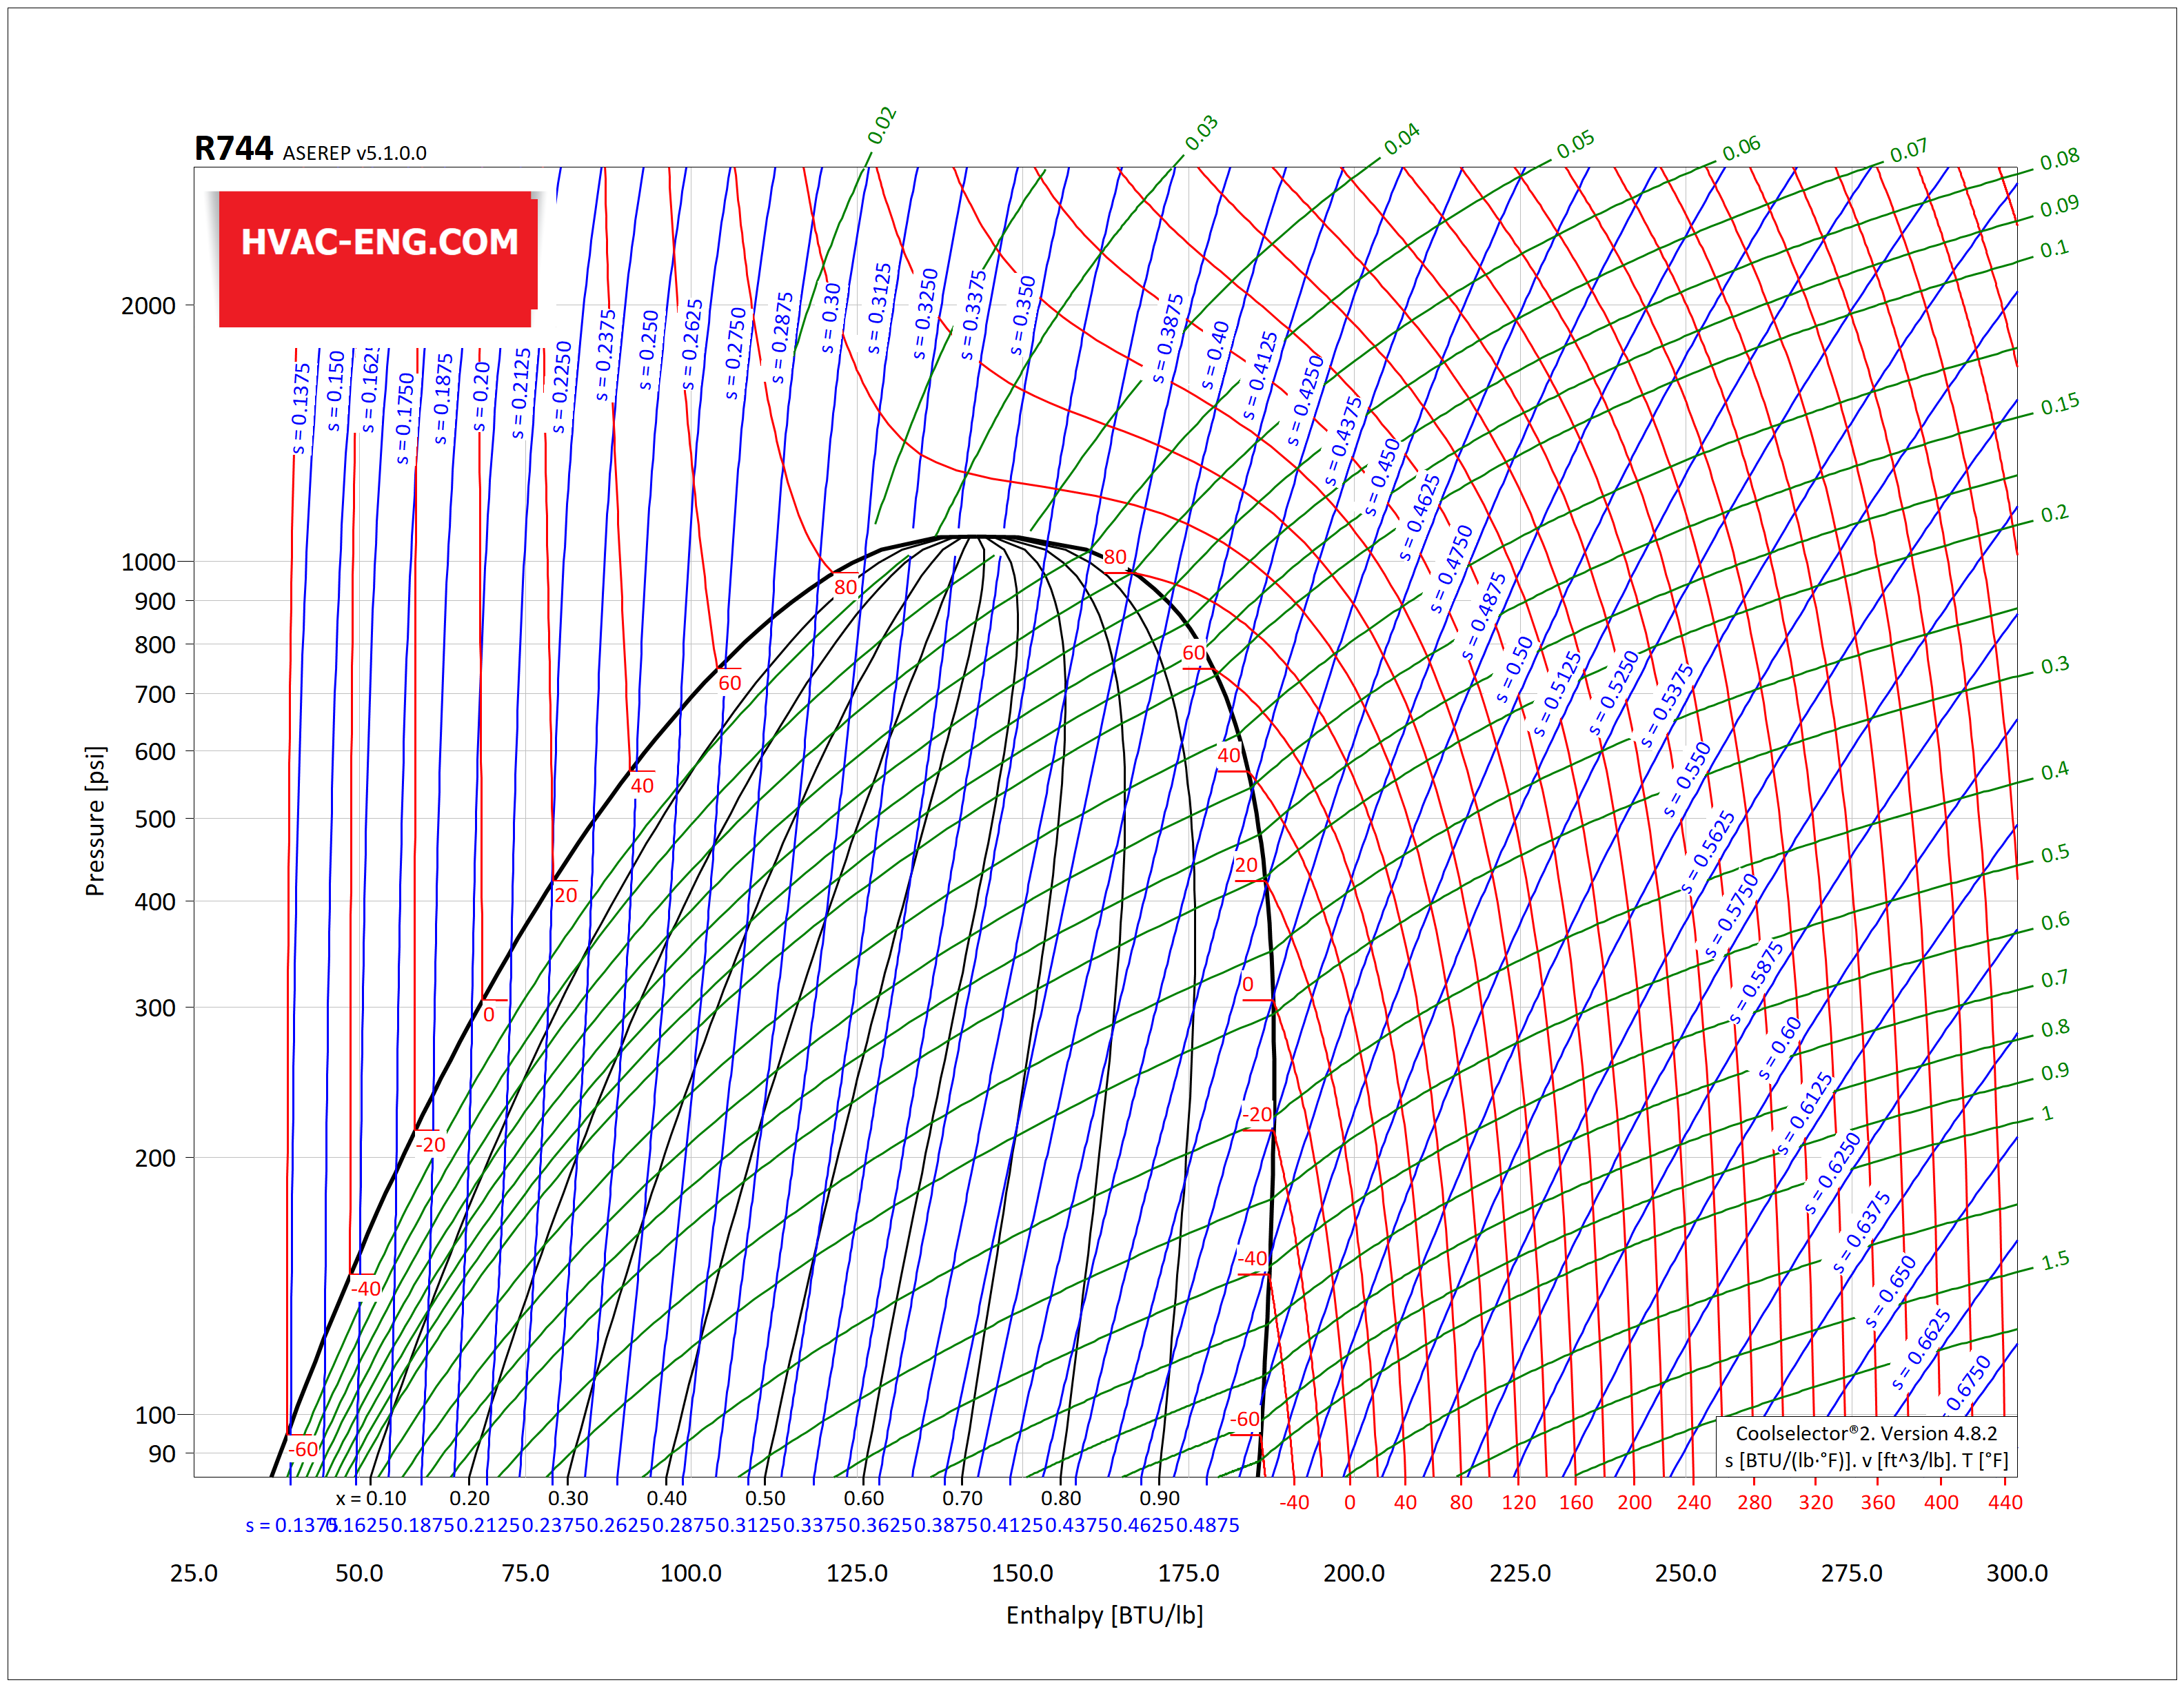Click the red -60 label on liquid line
Image resolution: width=2184 pixels, height=1687 pixels.
pos(303,1449)
